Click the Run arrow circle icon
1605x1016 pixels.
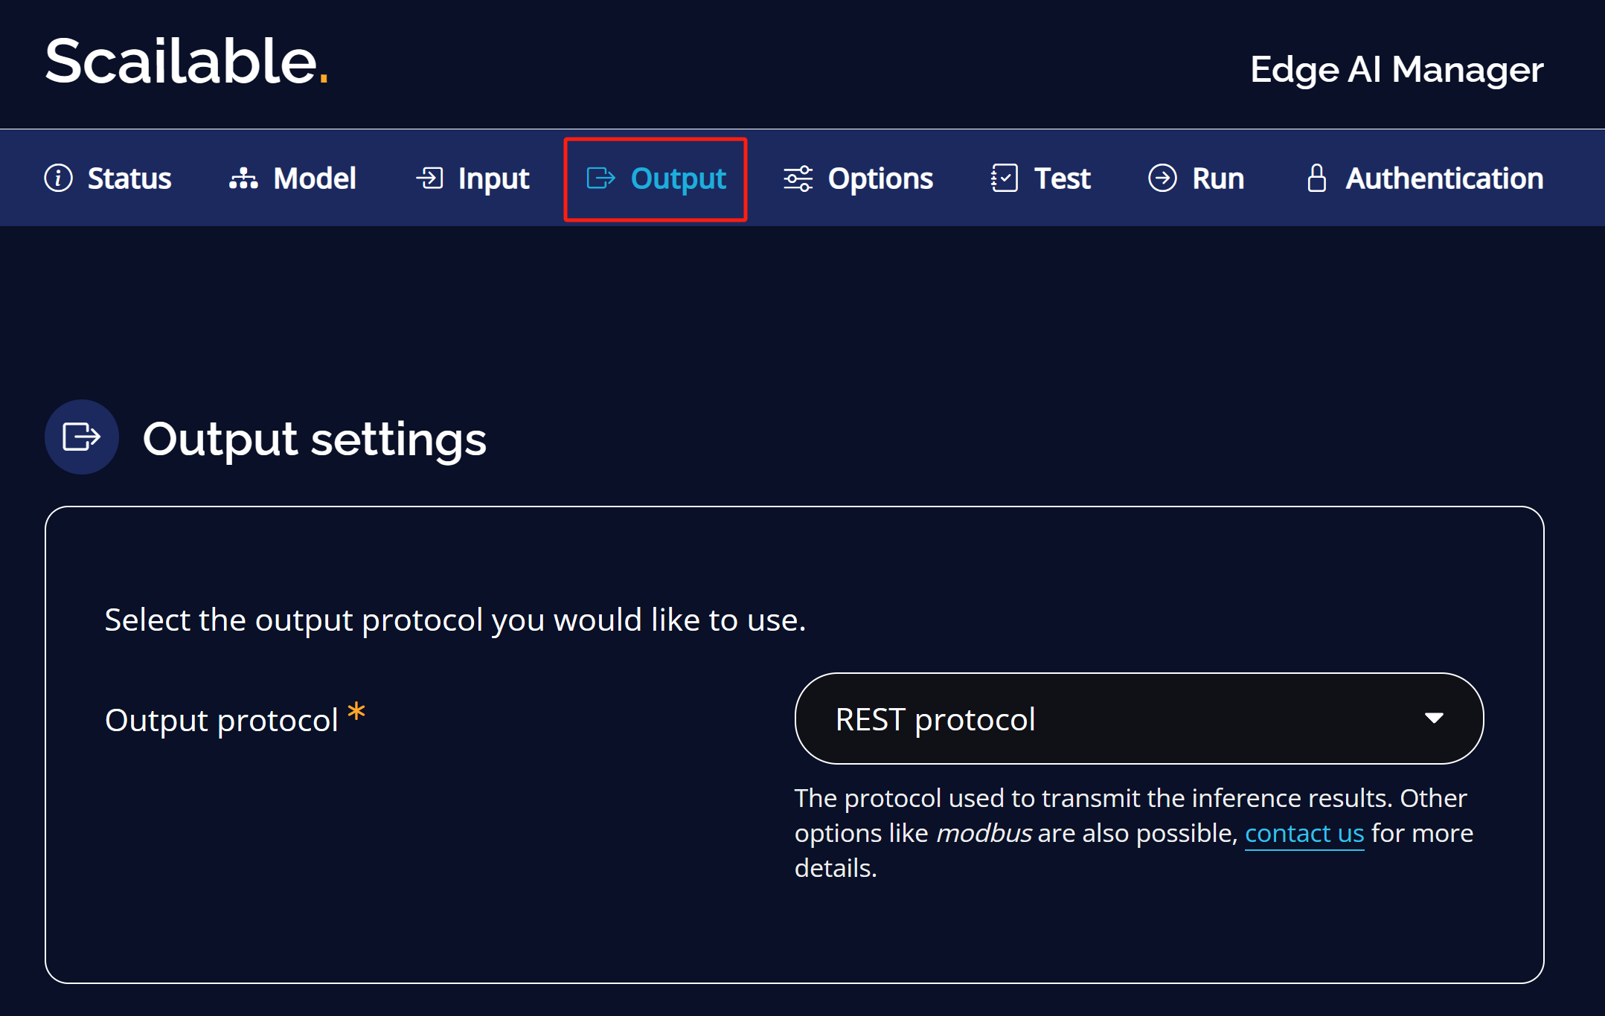pyautogui.click(x=1162, y=179)
